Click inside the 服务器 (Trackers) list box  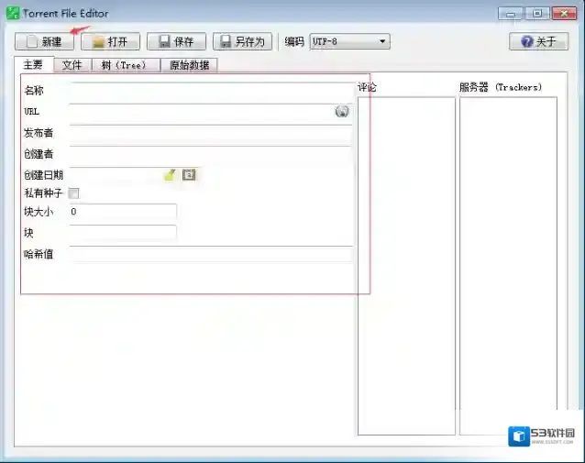coord(508,266)
